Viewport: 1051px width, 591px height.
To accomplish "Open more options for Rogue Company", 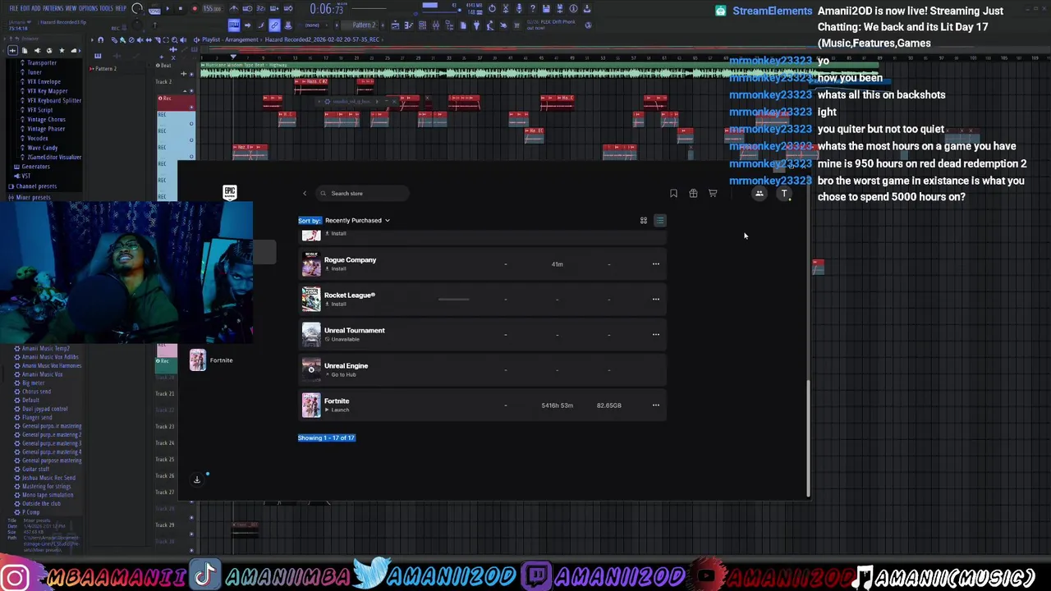I will (655, 263).
